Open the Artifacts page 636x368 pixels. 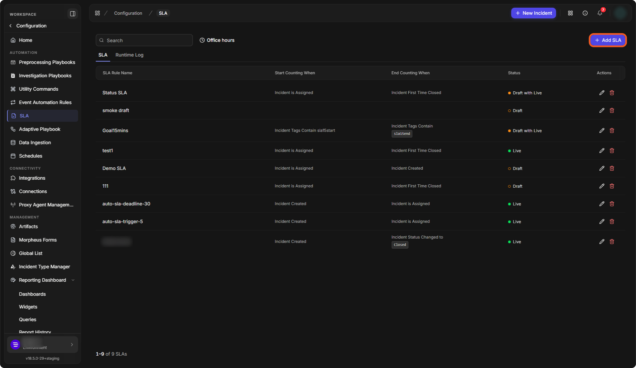click(x=43, y=226)
